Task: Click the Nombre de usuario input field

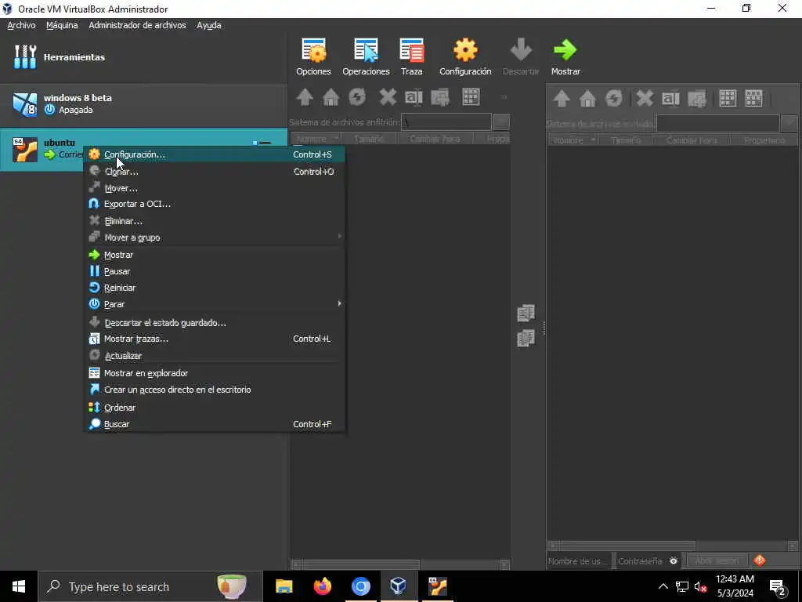Action: (580, 561)
